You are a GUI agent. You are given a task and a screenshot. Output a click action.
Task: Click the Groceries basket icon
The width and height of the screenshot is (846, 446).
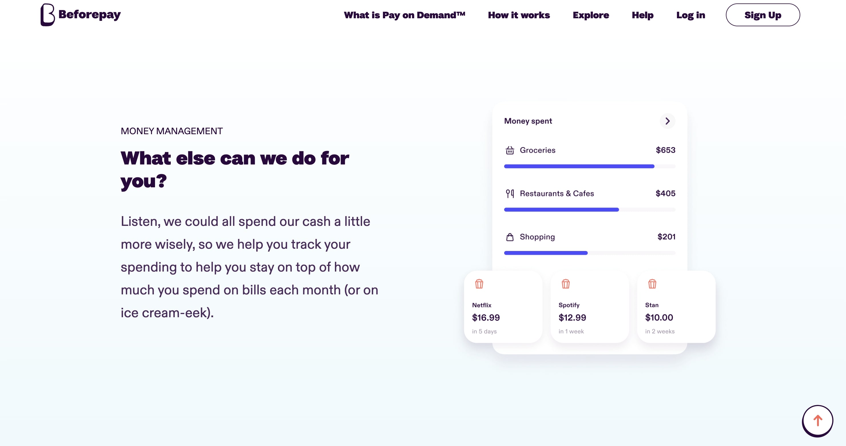510,150
